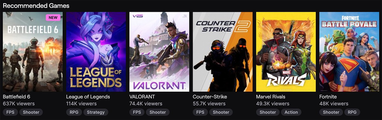Image resolution: width=382 pixels, height=120 pixels.
Task: Click the RPG tag under Fortnite
Action: (352, 112)
